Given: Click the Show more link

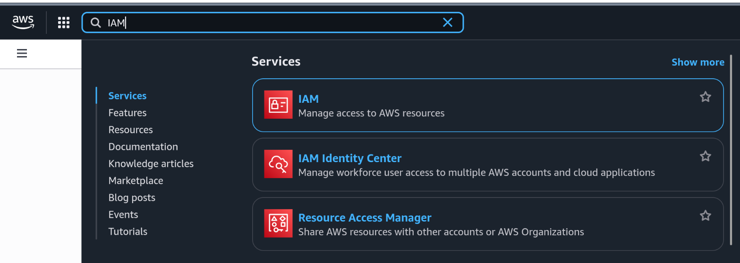Looking at the screenshot, I should pos(697,62).
